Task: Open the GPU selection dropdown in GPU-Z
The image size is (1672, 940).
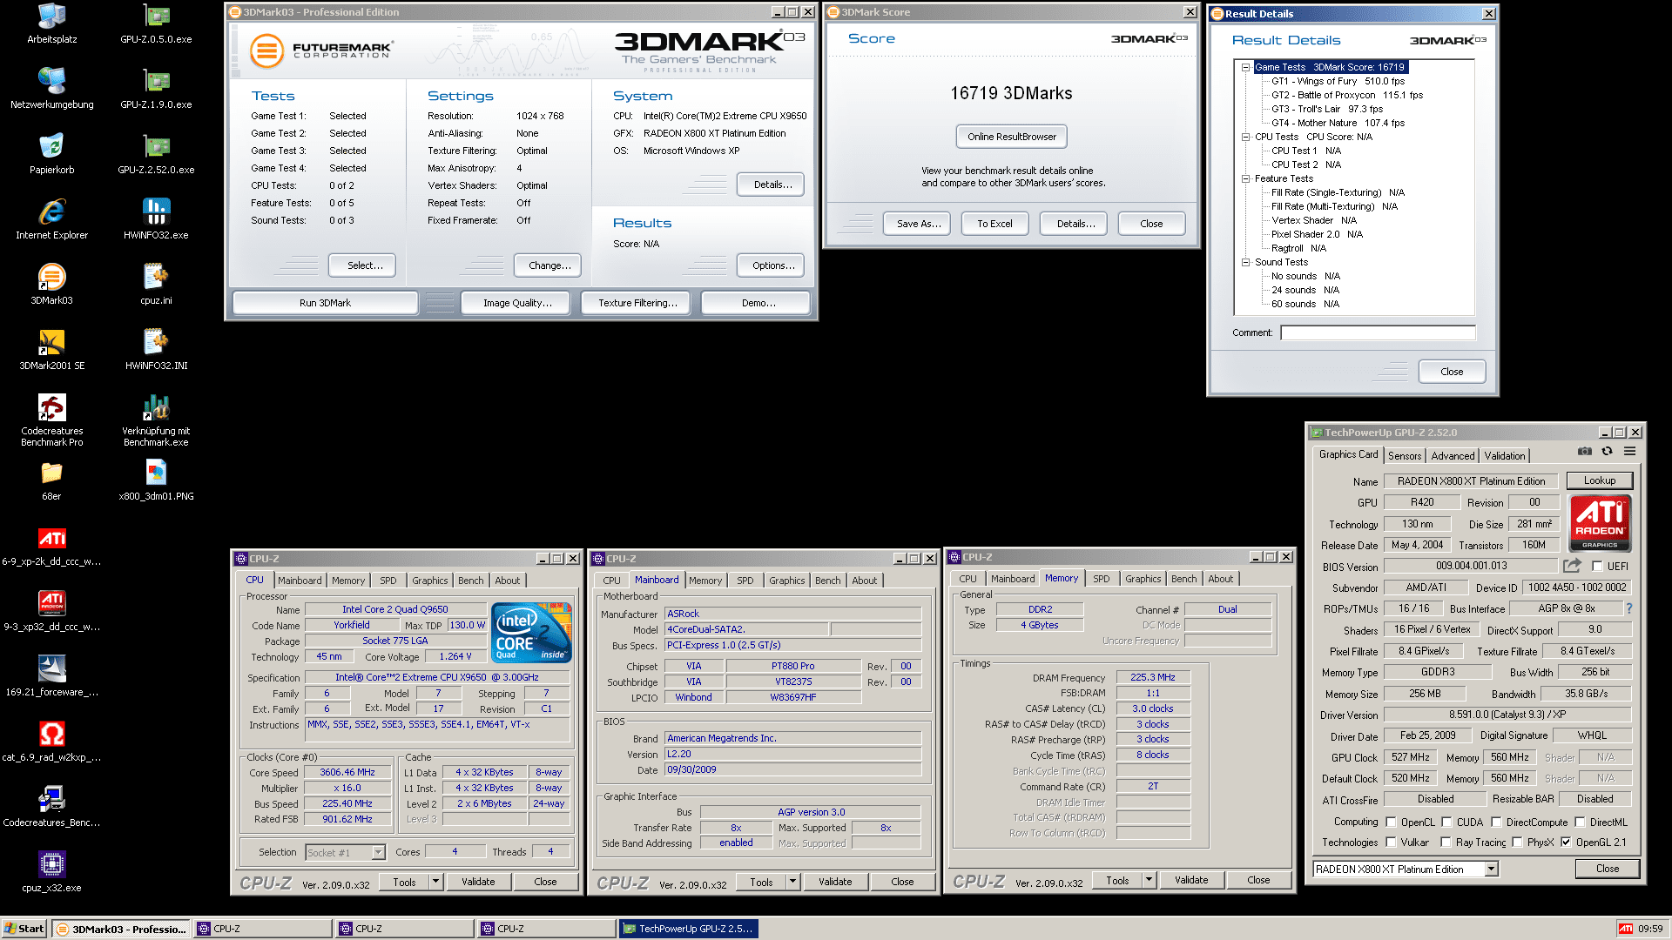Action: click(x=1491, y=869)
